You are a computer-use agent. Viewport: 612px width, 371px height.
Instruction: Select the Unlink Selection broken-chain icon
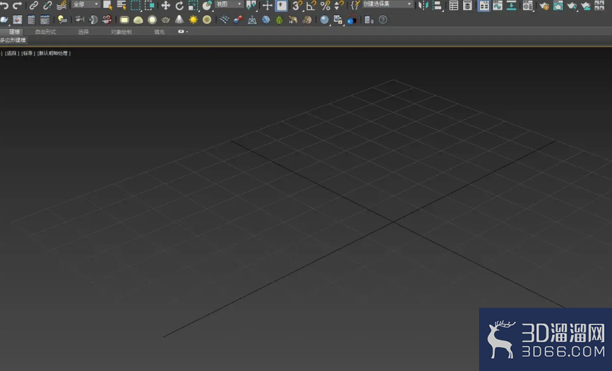[x=48, y=5]
